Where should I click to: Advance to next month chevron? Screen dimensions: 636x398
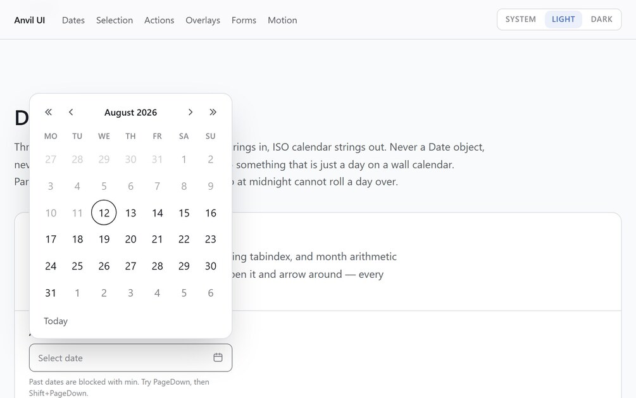[190, 112]
